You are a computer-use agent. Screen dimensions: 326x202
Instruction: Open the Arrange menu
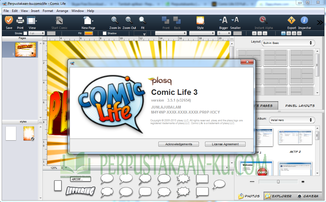62,11
